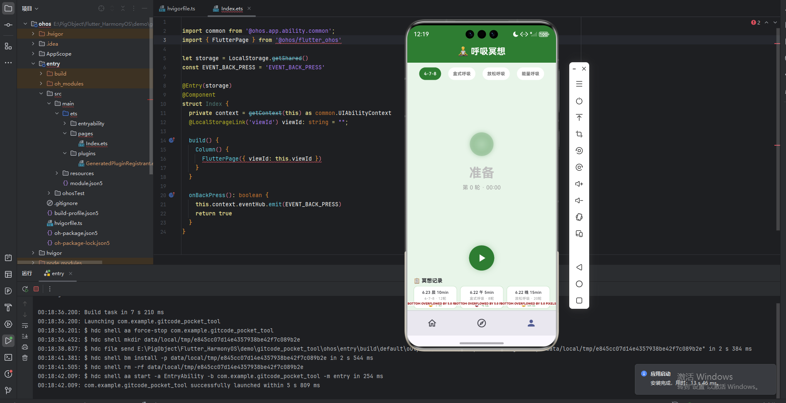Image resolution: width=786 pixels, height=403 pixels.
Task: Expand the resources folder
Action: pos(57,173)
